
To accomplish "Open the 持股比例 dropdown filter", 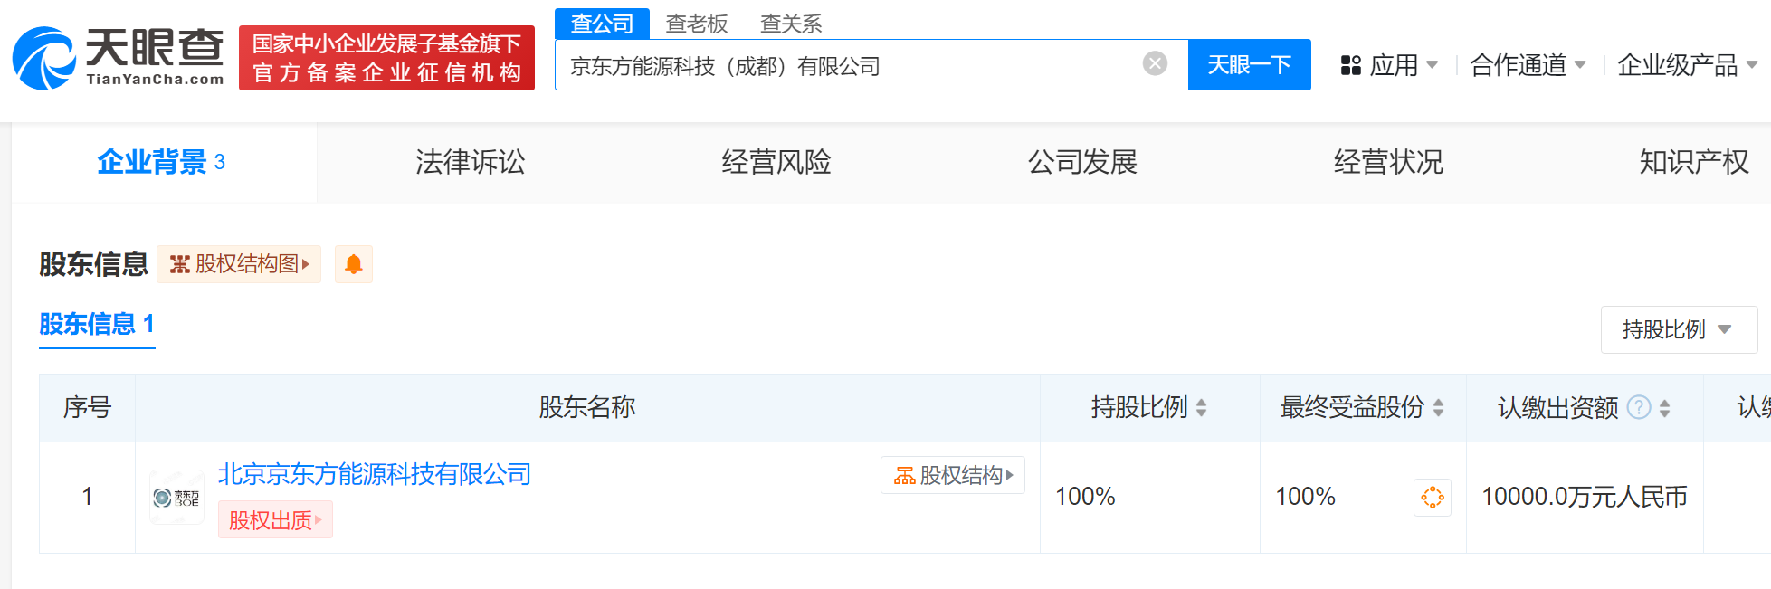I will (1678, 329).
